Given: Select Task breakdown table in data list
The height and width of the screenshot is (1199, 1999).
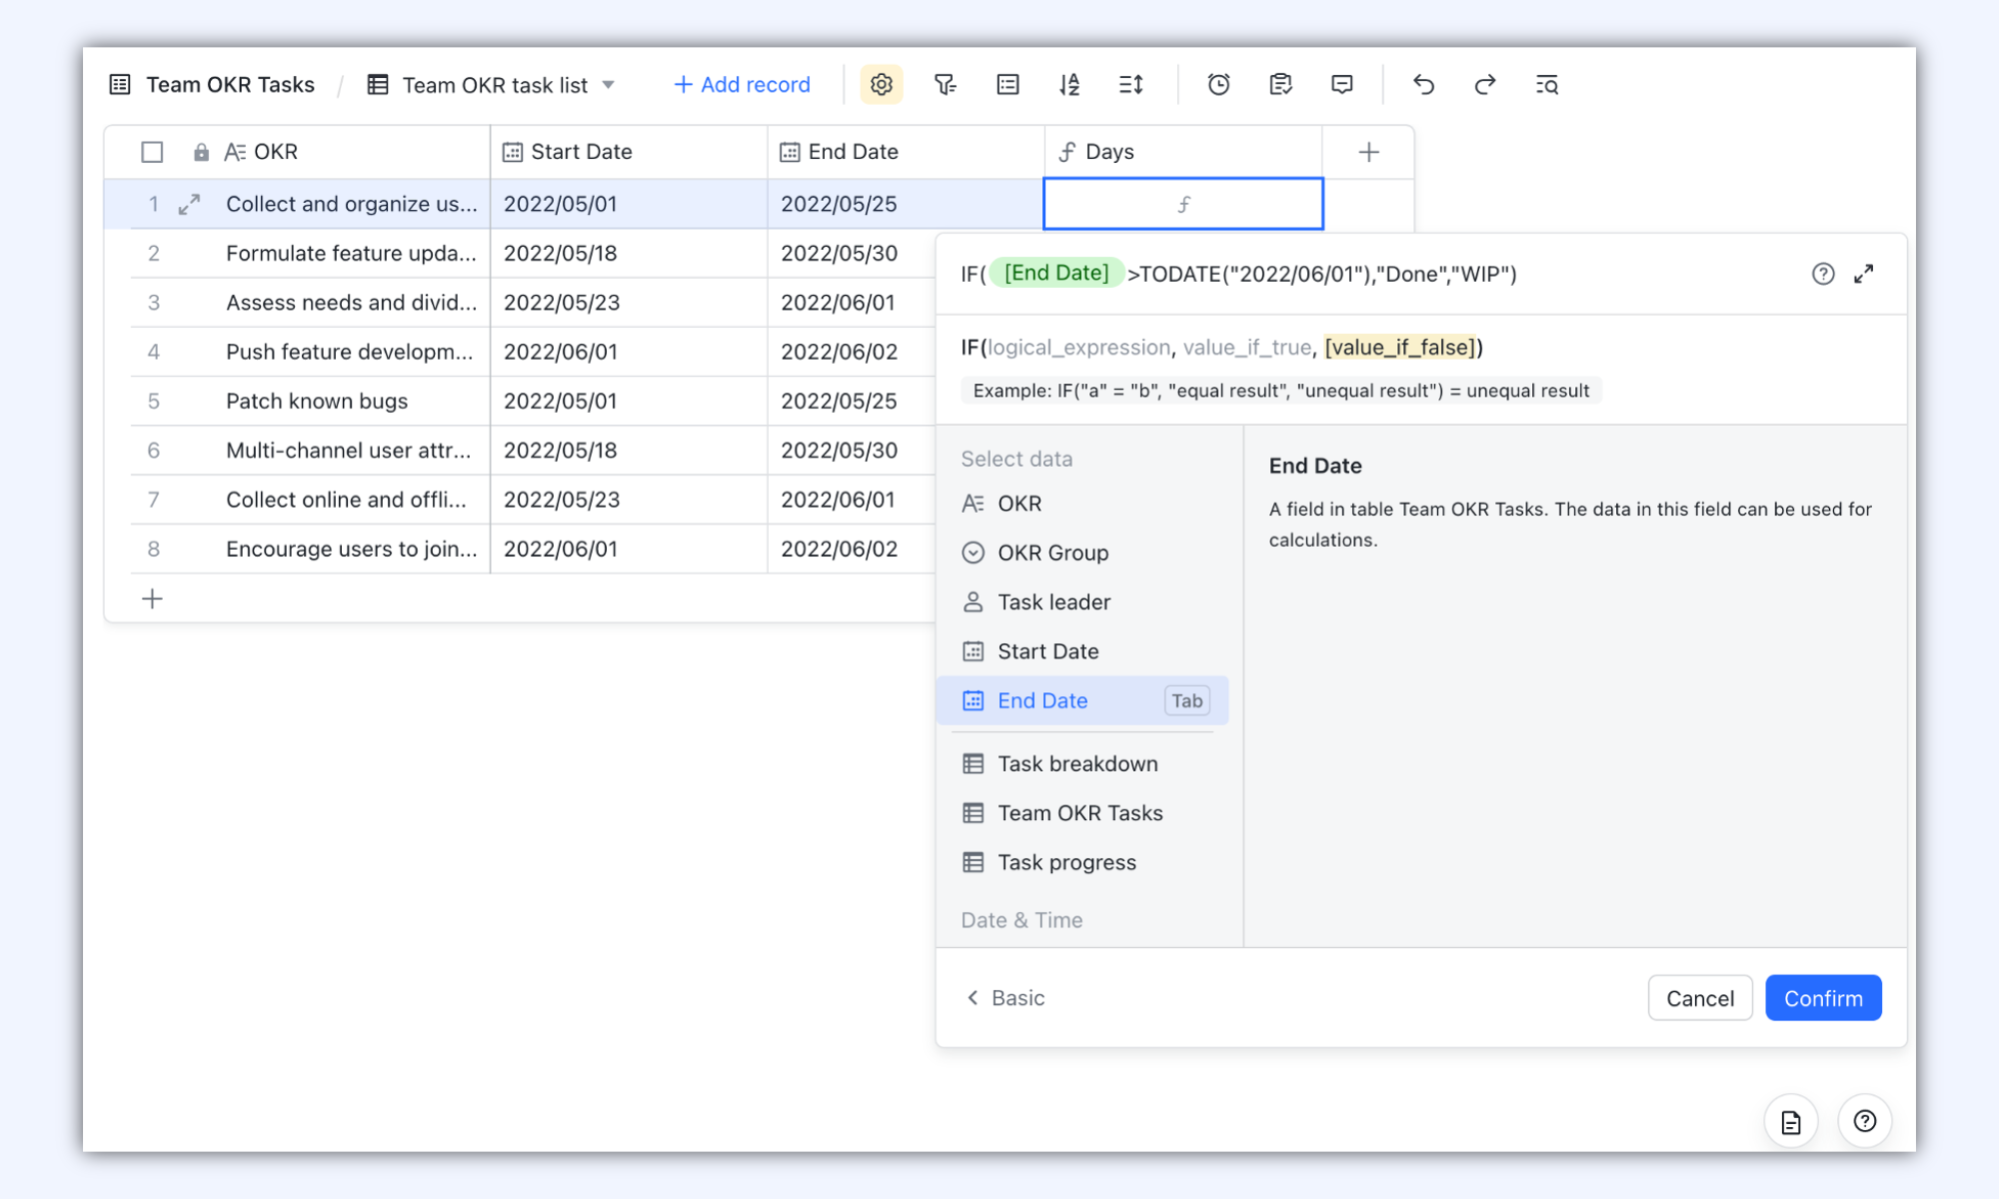Looking at the screenshot, I should point(1082,763).
